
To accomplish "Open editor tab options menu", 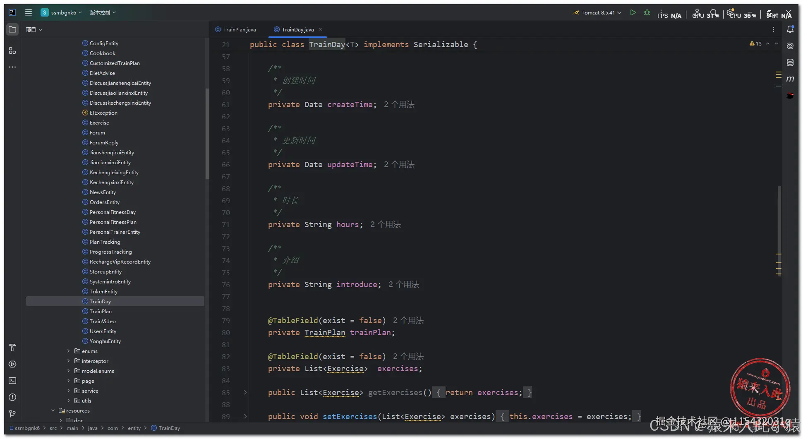I will (774, 29).
